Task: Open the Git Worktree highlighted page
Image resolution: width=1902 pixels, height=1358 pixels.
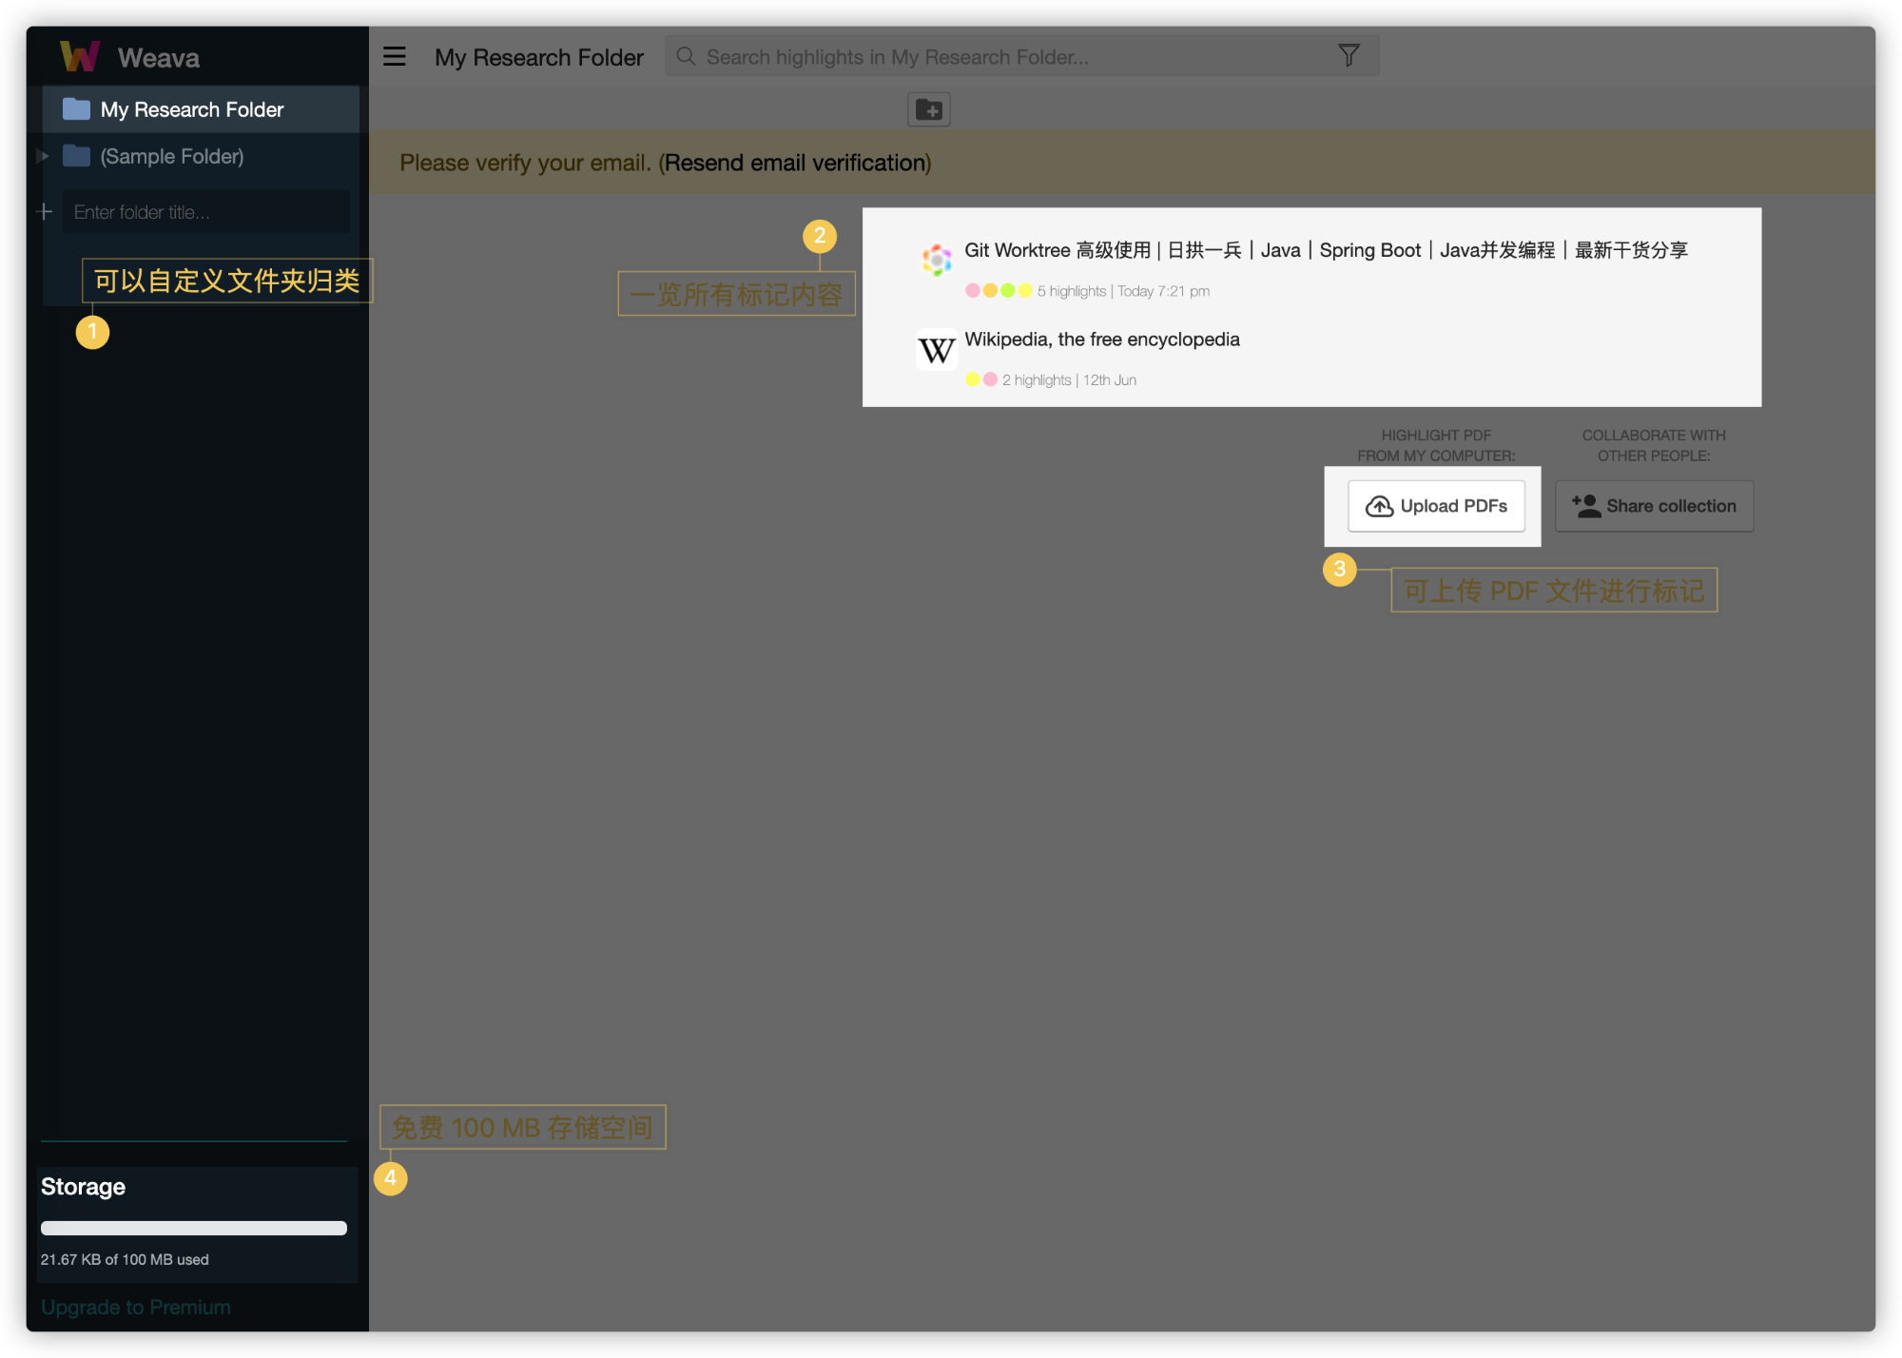Action: tap(1326, 250)
